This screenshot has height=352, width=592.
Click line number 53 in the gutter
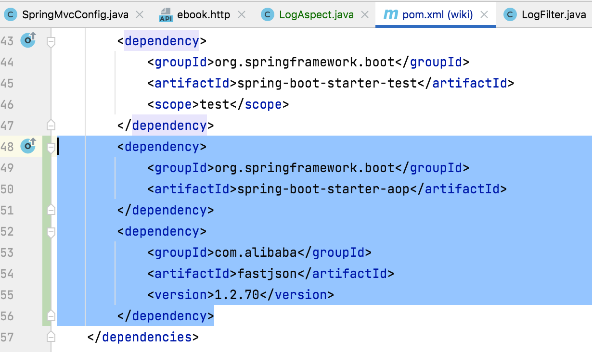pos(7,252)
